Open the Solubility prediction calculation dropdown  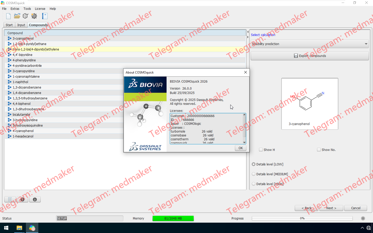click(x=310, y=44)
